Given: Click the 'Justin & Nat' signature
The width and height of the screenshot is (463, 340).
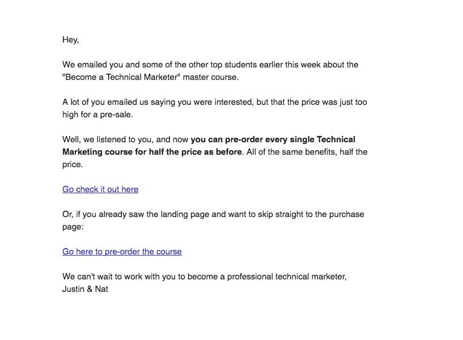Looking at the screenshot, I should [86, 289].
